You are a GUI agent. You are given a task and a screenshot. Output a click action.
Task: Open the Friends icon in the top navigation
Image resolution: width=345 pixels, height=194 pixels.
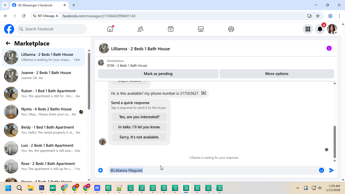click(140, 29)
